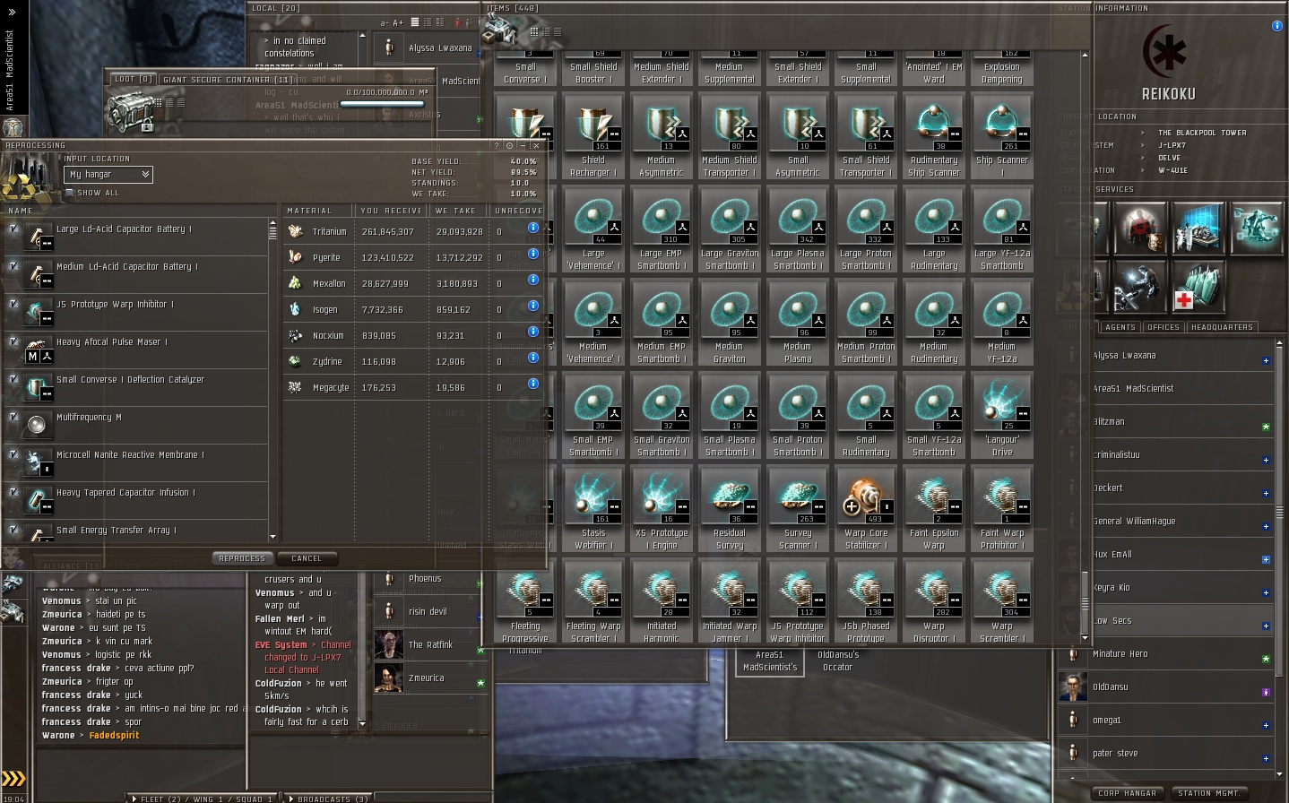This screenshot has height=803, width=1289.
Task: Open the medical clone bay service
Action: pyautogui.click(x=1199, y=288)
